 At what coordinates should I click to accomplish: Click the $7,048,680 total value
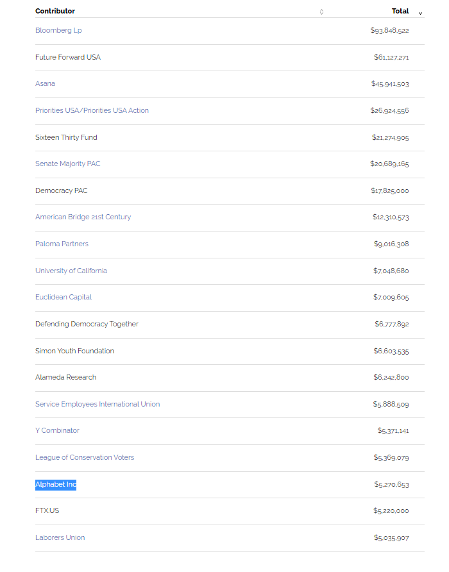(391, 271)
